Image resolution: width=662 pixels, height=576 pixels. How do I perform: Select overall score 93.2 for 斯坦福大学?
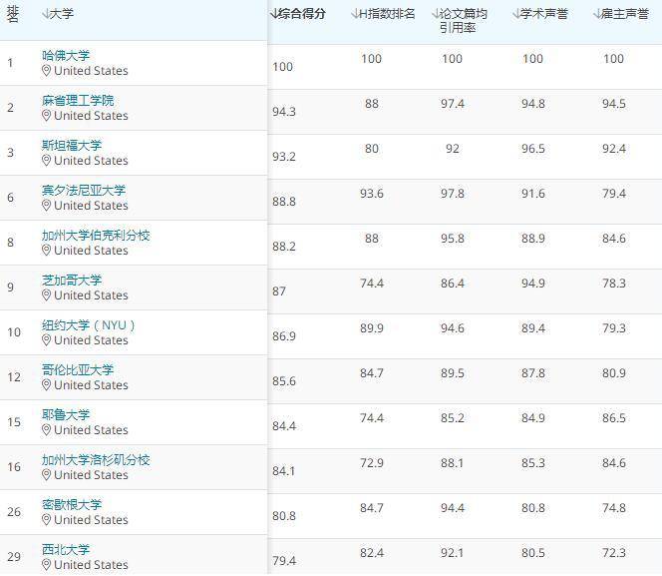[x=284, y=157]
